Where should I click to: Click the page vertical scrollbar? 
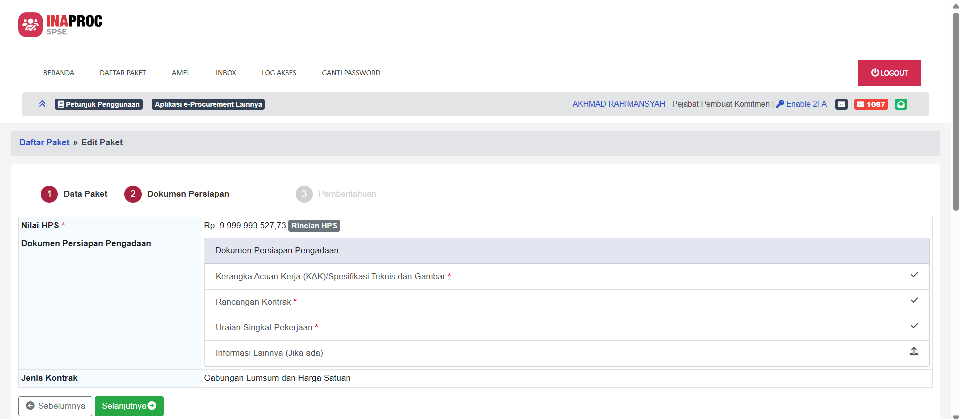[x=955, y=110]
